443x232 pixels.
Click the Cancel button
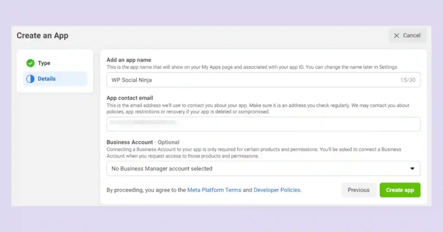(x=408, y=35)
